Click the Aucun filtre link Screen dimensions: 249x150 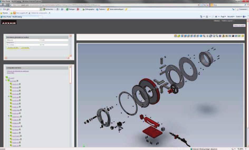tap(11, 73)
